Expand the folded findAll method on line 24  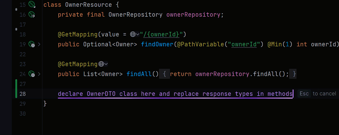pyautogui.click(x=39, y=74)
